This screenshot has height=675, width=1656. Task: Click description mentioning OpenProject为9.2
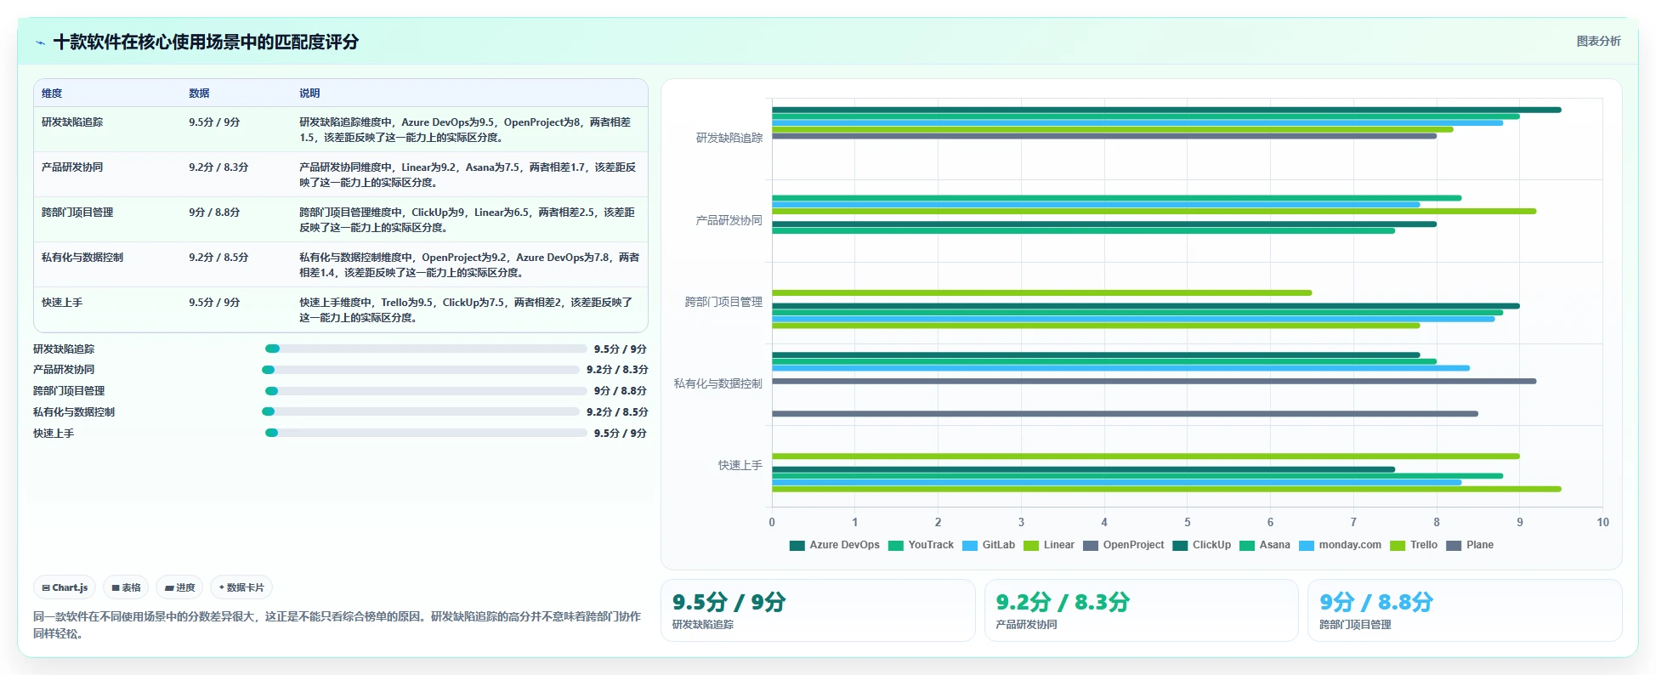coord(469,265)
